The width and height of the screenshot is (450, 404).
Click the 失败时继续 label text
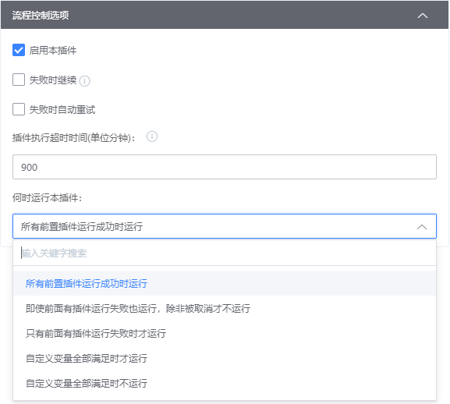(53, 80)
